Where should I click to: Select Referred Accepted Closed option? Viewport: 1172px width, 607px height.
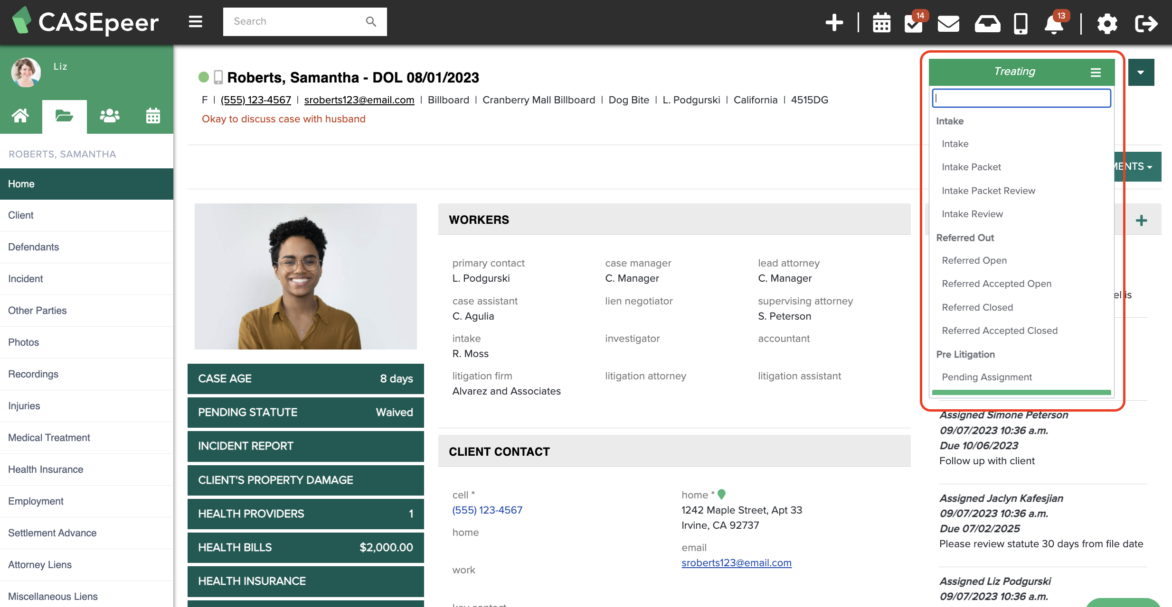coord(1000,331)
